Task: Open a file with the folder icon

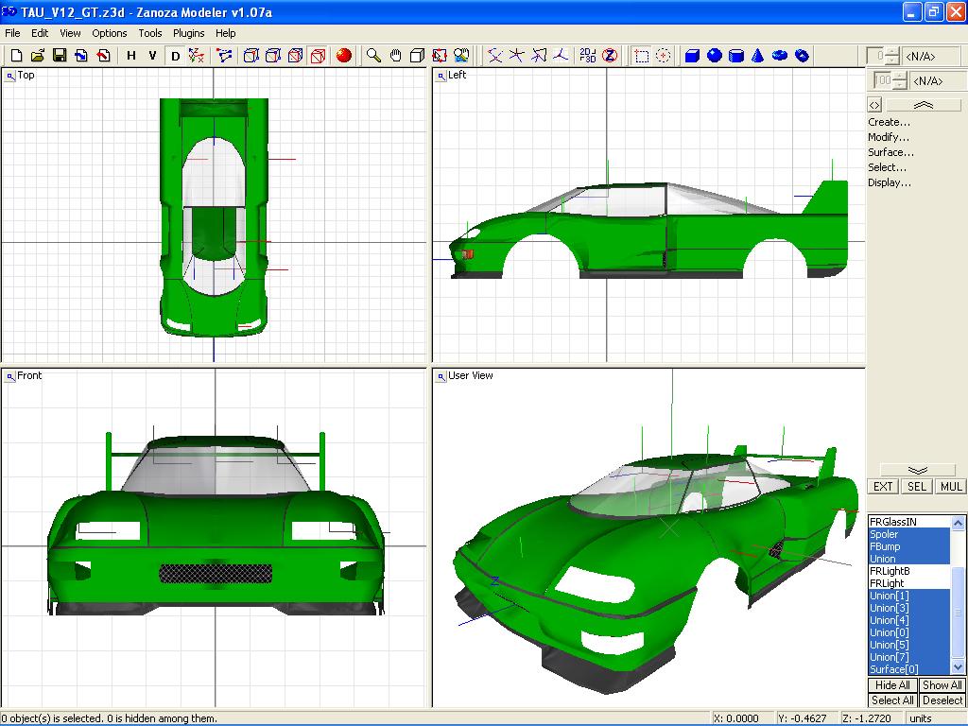Action: point(38,56)
